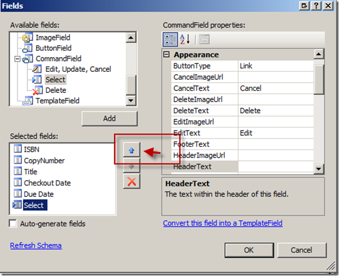Screen dimensions: 339x276
Task: Collapse the Appearance property category
Action: pyautogui.click(x=166, y=54)
